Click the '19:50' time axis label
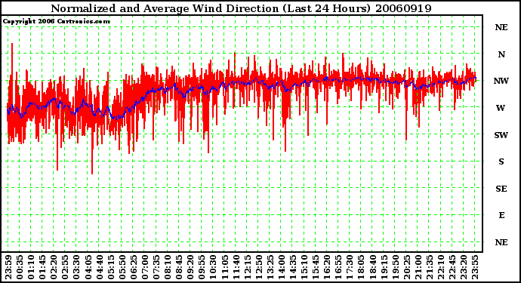The image size is (521, 283). click(x=395, y=267)
